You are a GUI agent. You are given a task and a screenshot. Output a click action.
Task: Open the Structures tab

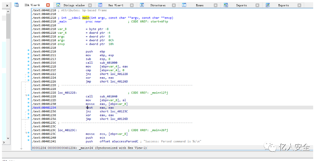(x=158, y=5)
